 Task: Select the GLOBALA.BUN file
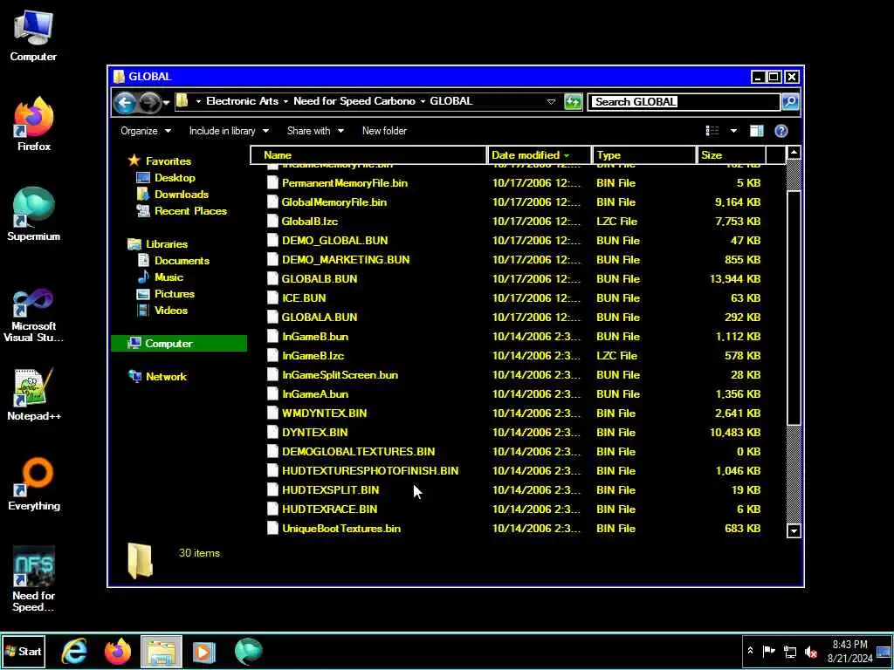320,318
